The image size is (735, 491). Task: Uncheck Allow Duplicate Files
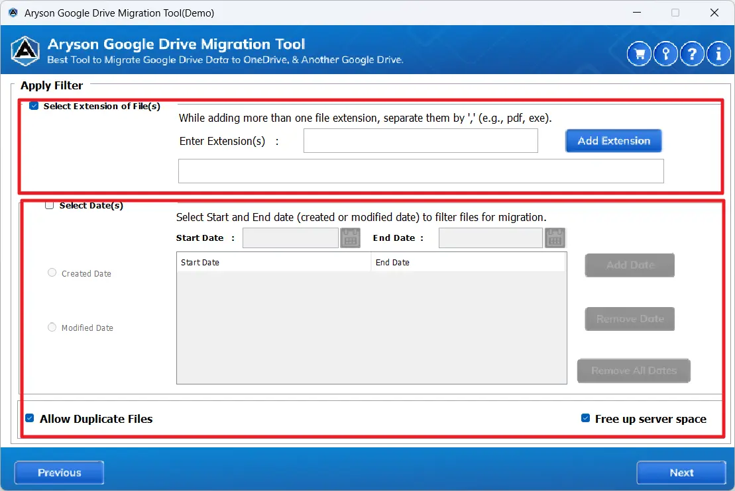(x=29, y=418)
